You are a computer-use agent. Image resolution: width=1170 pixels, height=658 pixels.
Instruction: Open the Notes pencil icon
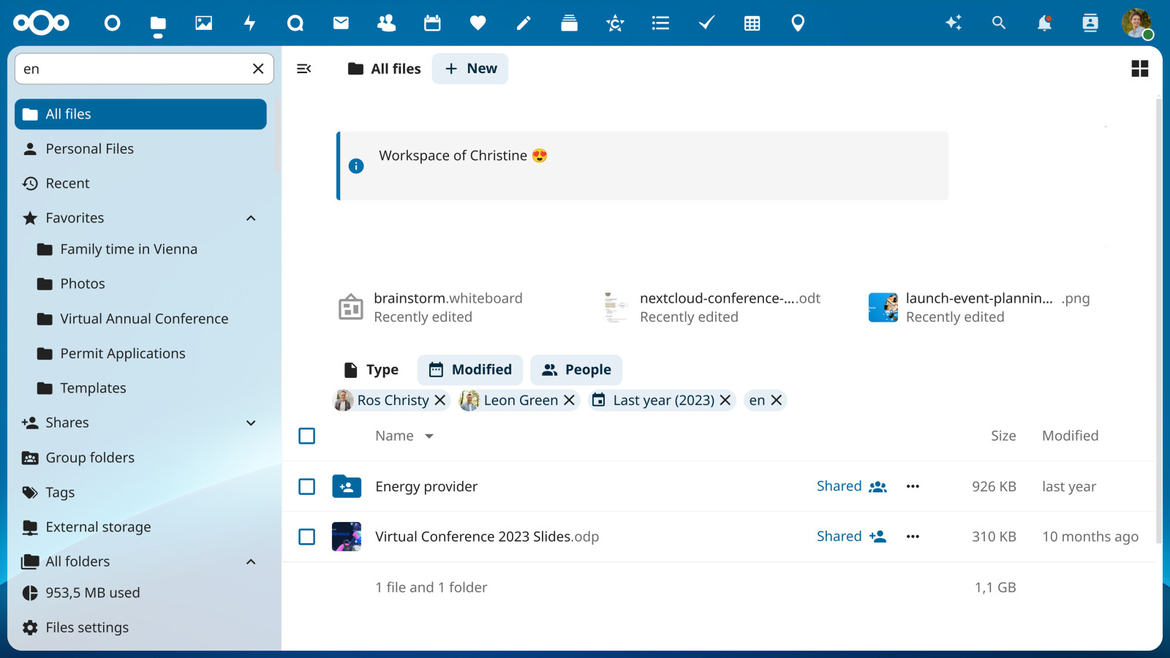(524, 23)
